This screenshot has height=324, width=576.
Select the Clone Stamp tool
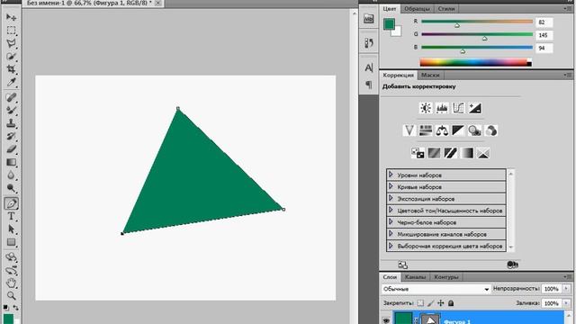tap(11, 123)
